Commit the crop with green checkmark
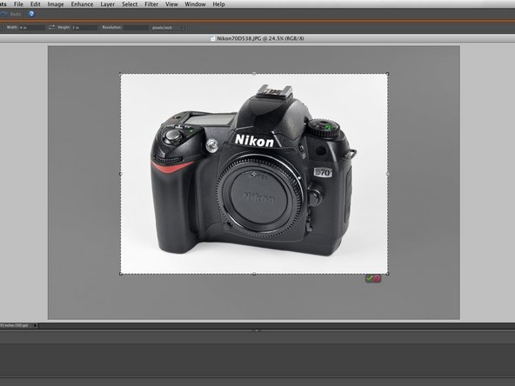Screen dimensions: 515x386 click(x=370, y=278)
